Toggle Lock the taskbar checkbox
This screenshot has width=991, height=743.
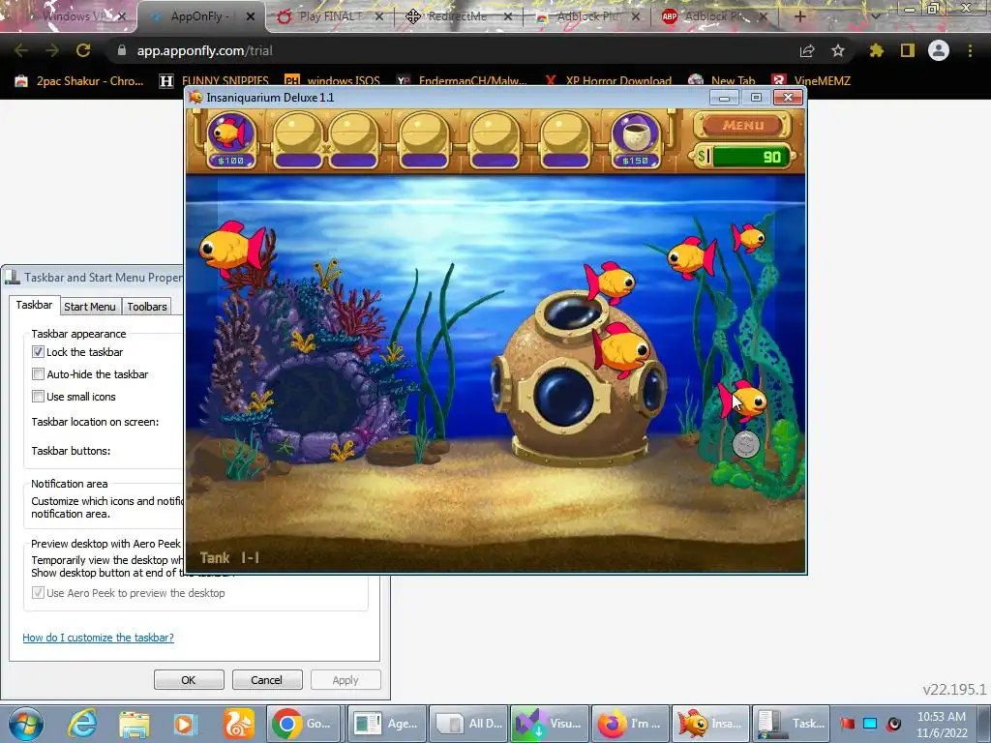(x=38, y=352)
